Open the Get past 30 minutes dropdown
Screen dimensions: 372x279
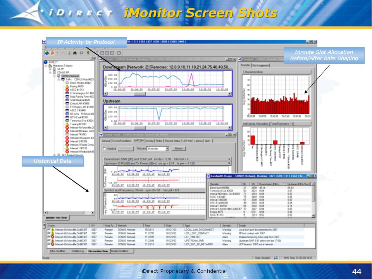(x=167, y=148)
